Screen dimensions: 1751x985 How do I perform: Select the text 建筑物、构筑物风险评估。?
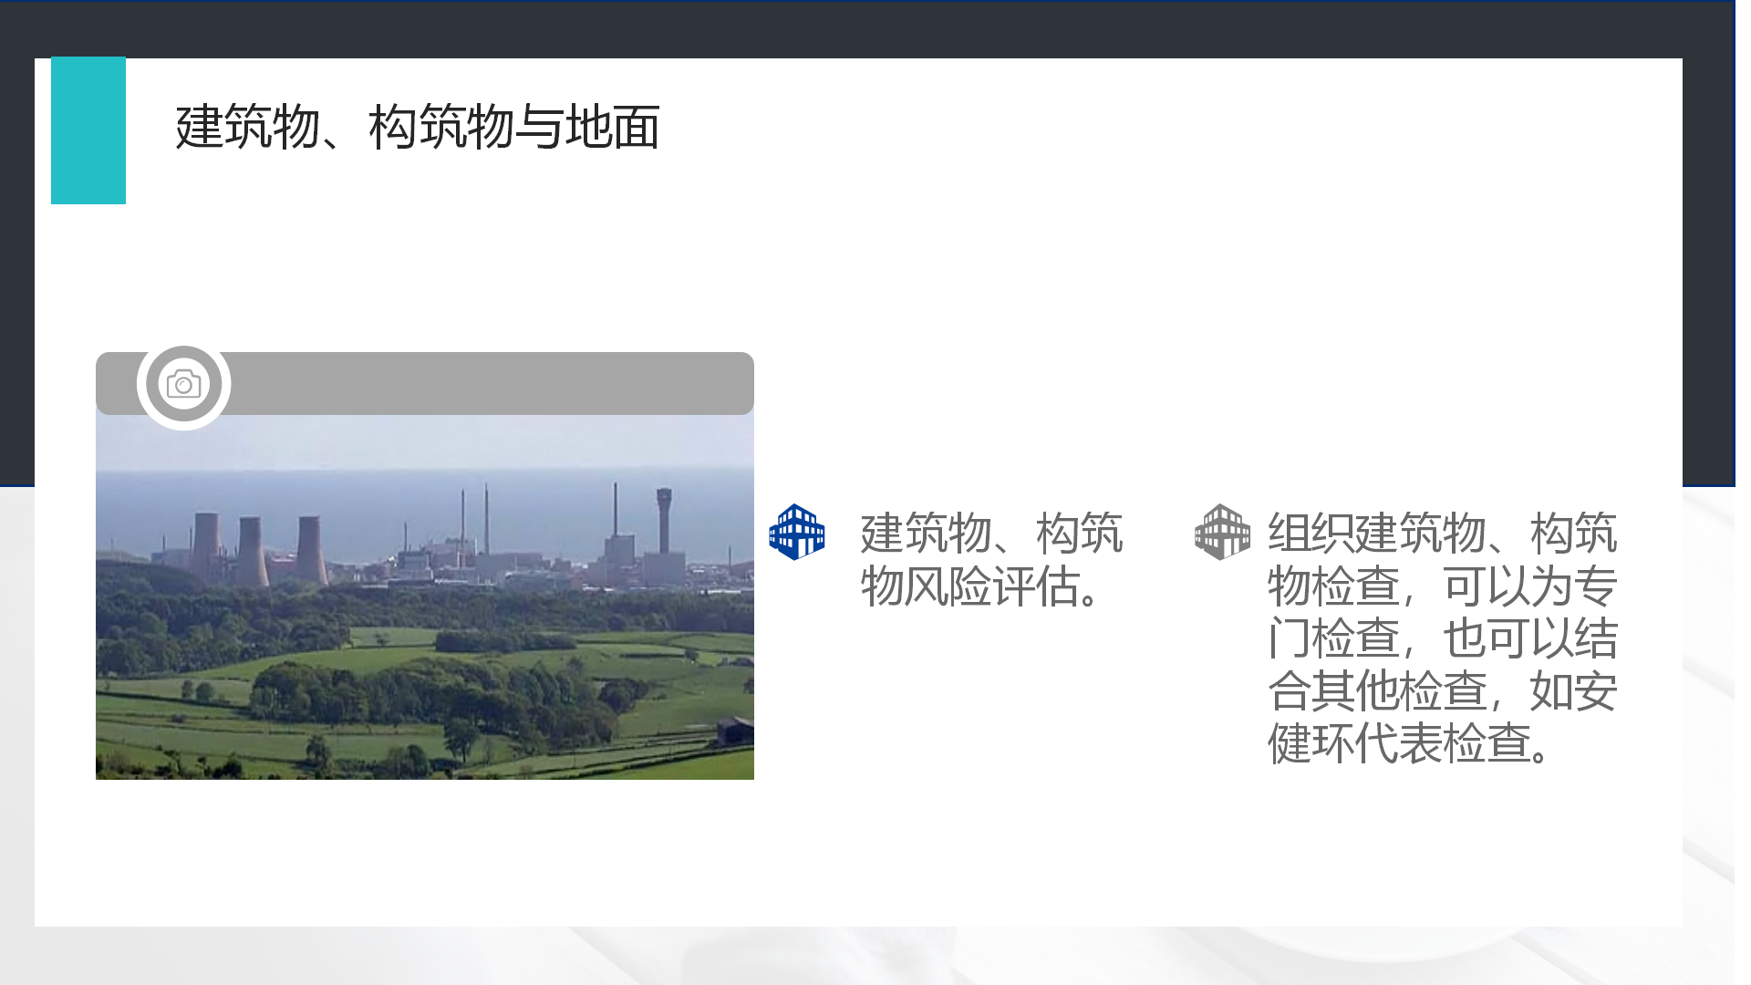pyautogui.click(x=991, y=559)
